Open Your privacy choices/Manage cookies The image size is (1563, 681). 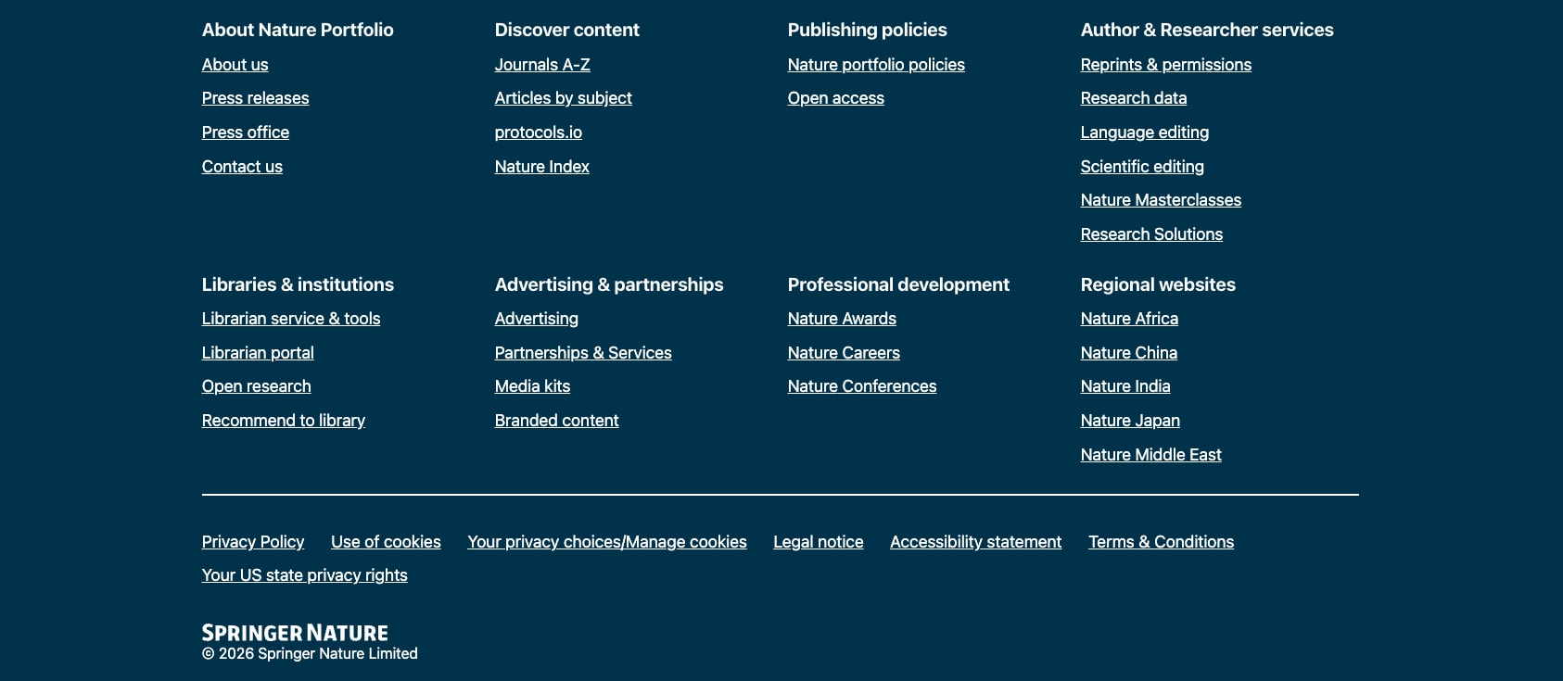click(x=607, y=542)
